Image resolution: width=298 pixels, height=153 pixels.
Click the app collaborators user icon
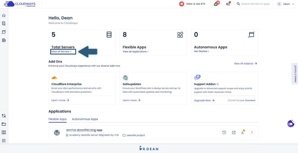243,133
